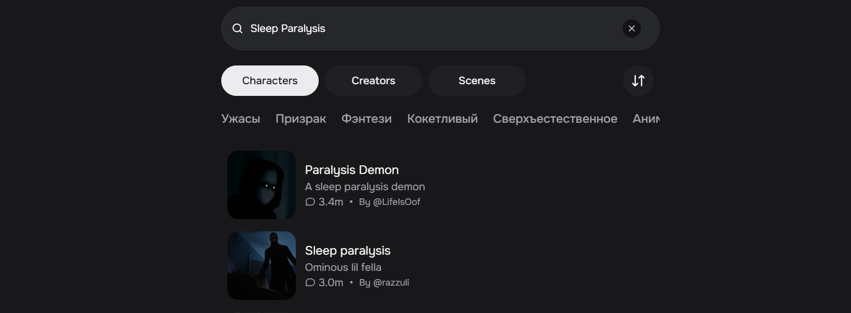Open the Paralysis Demon avatar thumbnail

[x=261, y=185]
